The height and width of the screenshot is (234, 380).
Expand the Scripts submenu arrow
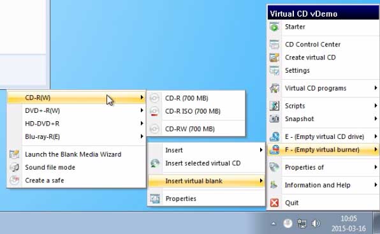(x=376, y=106)
